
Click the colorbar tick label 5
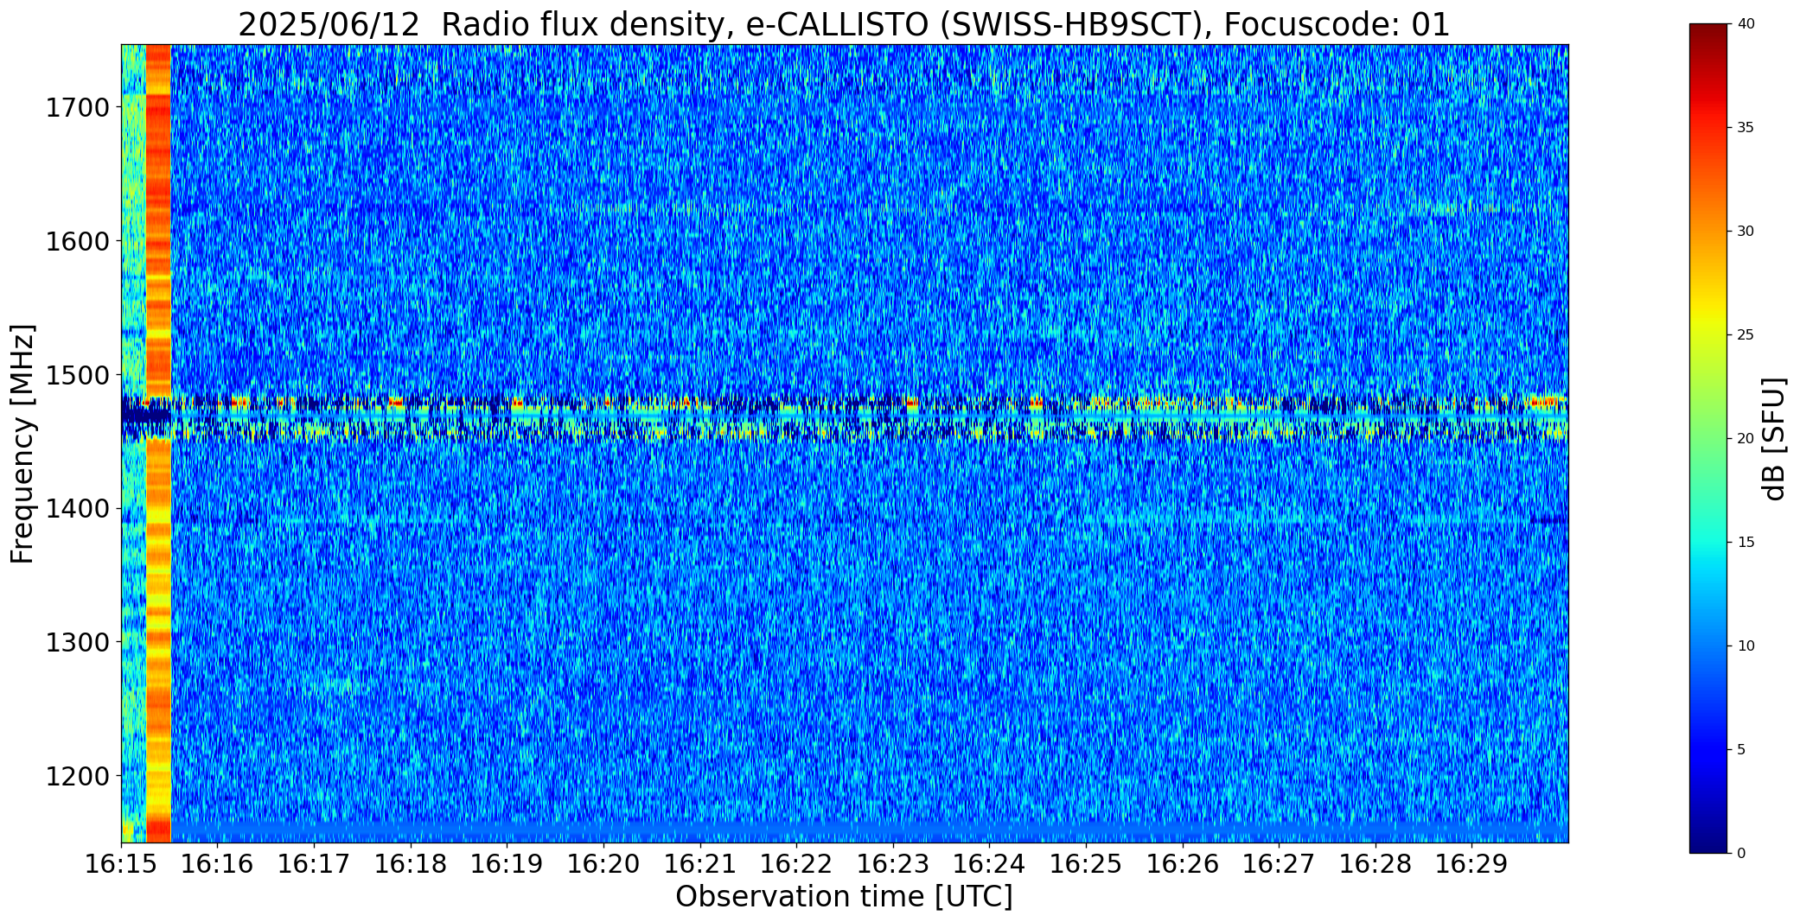[x=1741, y=750]
